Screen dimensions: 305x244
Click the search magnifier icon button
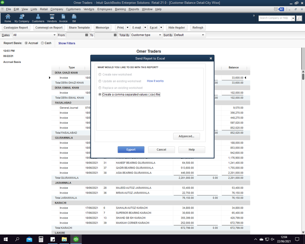click(299, 18)
